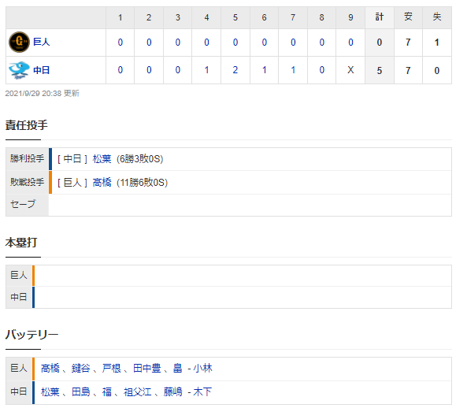456x408 pixels.
Task: Select 中日 4th inning score of 1
Action: click(x=206, y=70)
